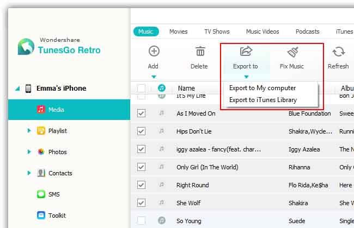
Task: Click artist Suede
Action: (x=297, y=221)
